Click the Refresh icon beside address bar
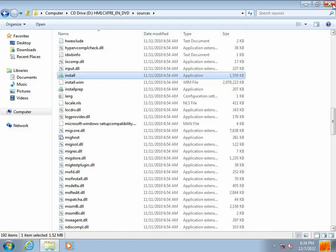 [250, 13]
